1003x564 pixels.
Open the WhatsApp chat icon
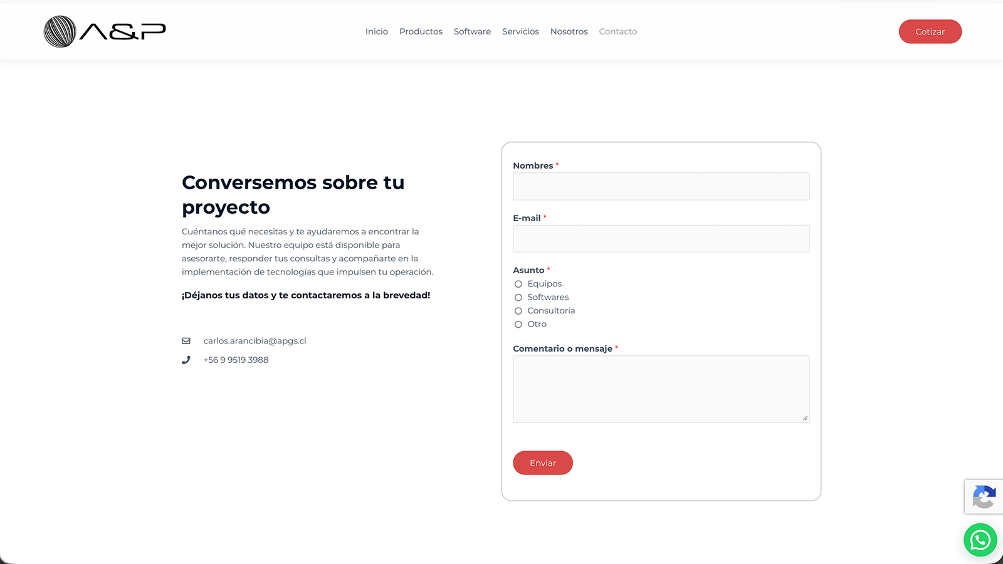point(980,540)
